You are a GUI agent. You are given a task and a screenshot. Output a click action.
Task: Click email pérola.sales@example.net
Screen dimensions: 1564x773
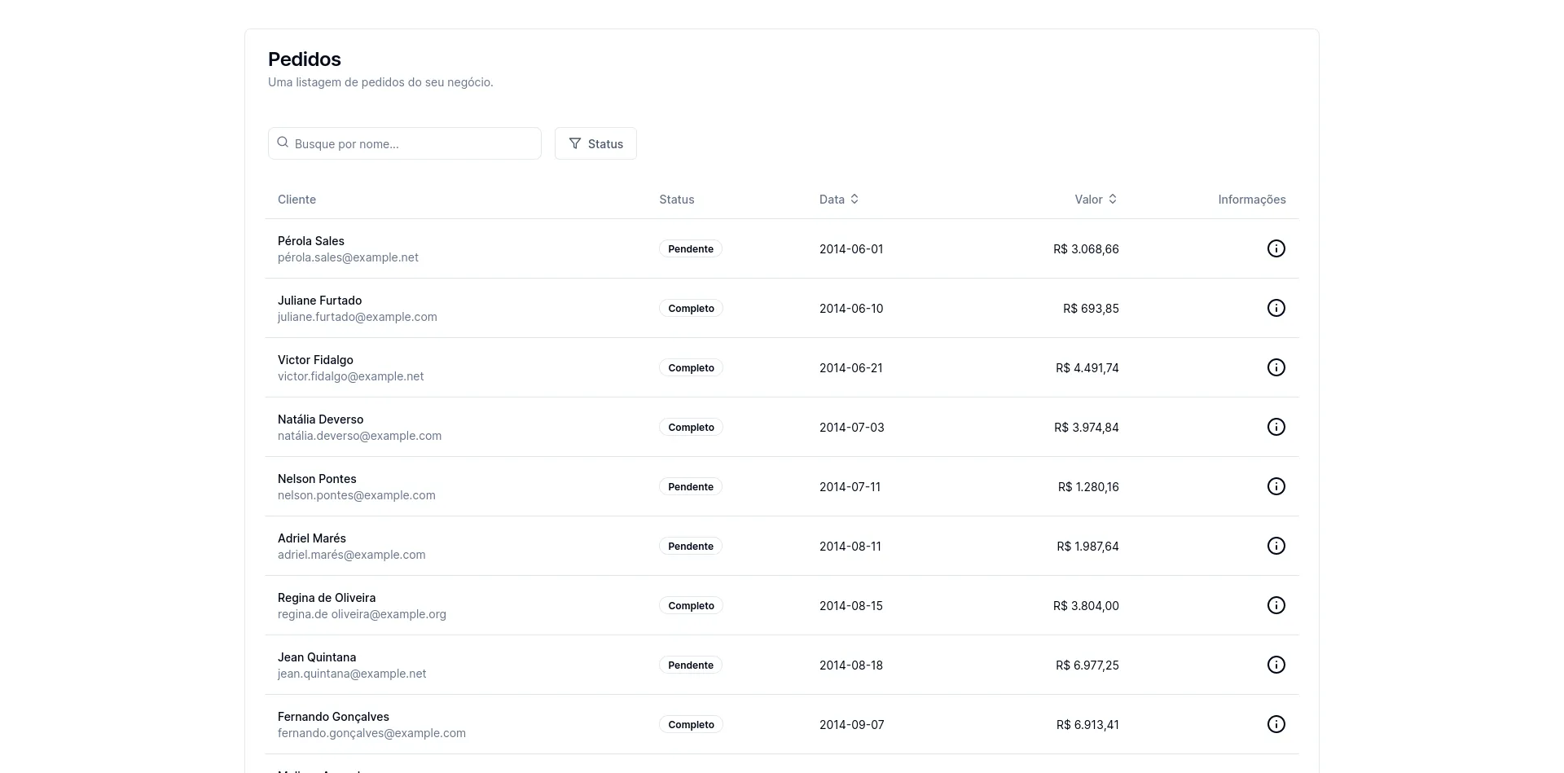coord(348,257)
